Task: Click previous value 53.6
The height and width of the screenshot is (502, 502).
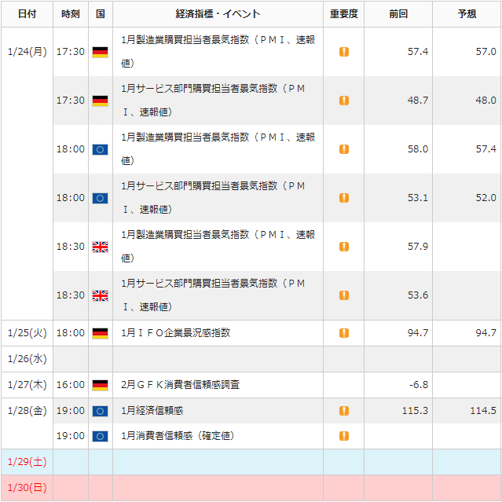Action: point(418,295)
